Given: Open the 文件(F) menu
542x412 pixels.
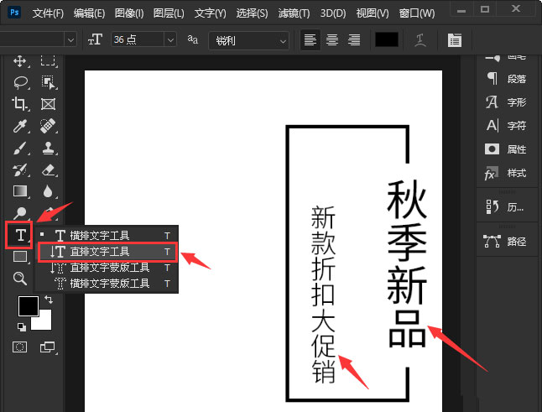Looking at the screenshot, I should (48, 13).
